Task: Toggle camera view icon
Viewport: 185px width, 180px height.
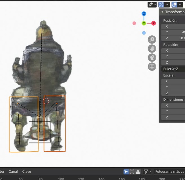Action: [152, 58]
